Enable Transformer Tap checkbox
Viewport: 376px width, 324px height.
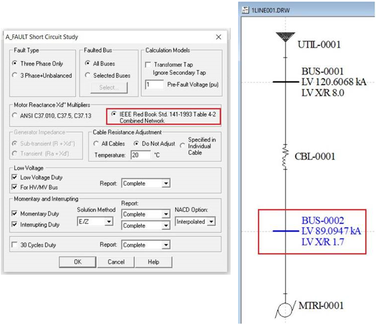click(x=148, y=64)
